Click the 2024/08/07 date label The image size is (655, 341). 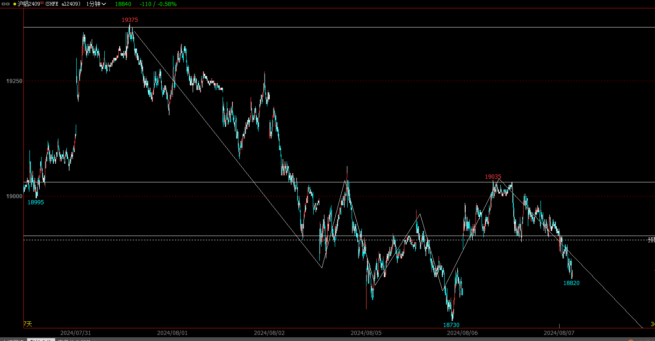[x=559, y=333]
